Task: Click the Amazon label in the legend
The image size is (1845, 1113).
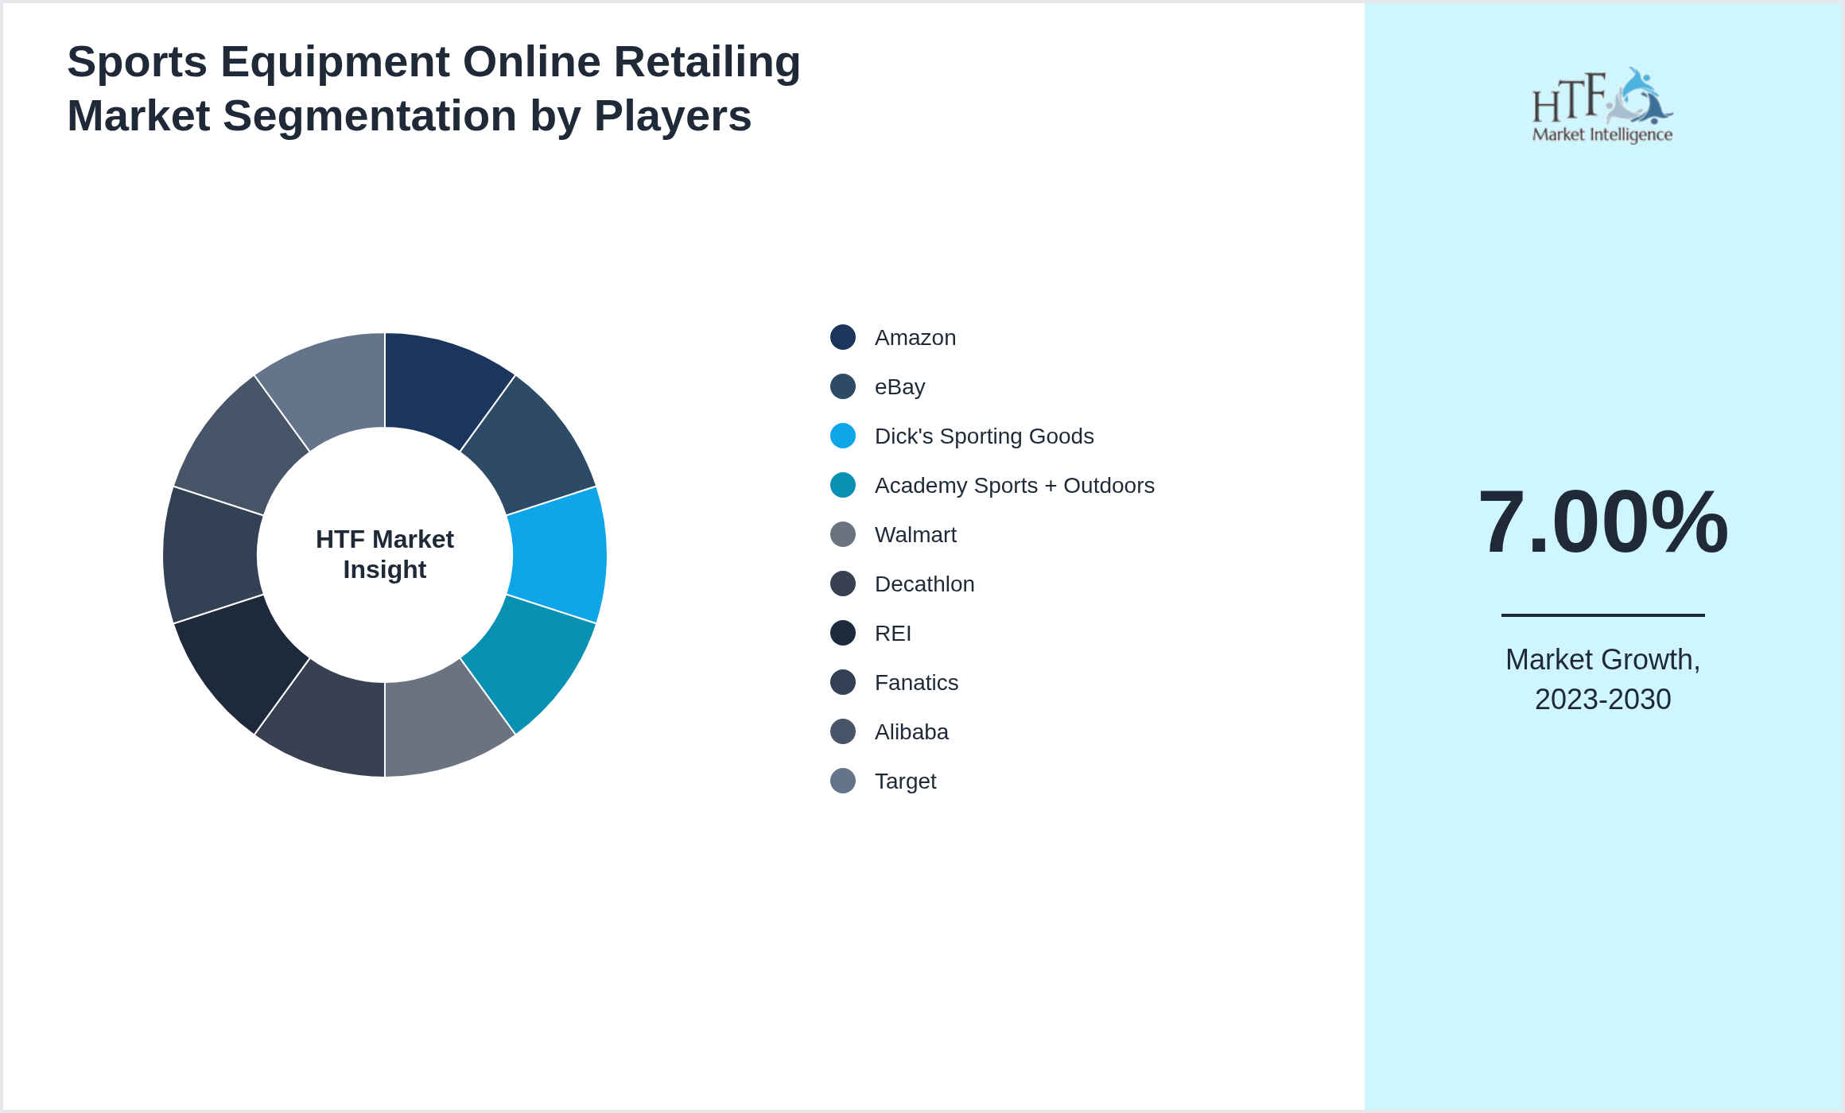Action: coord(915,337)
